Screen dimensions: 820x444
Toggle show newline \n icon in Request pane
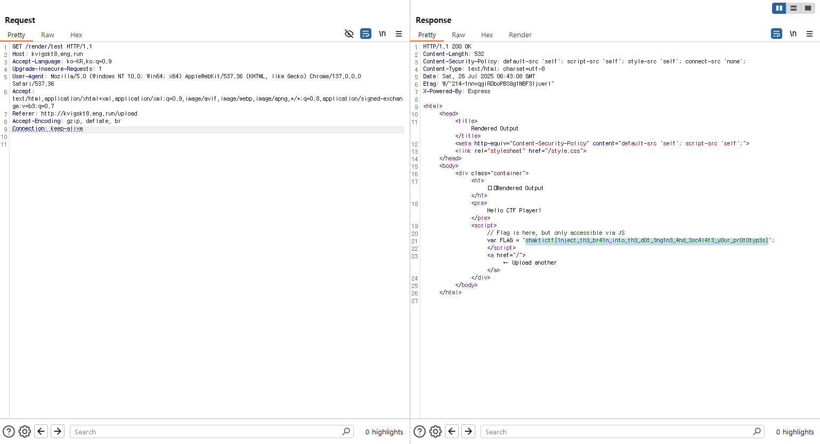pyautogui.click(x=382, y=34)
